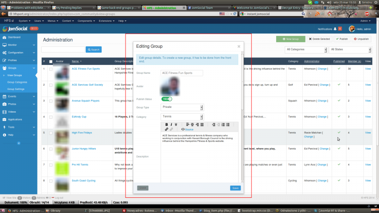Screen dimensions: 379x213
Task: Expand Events in the sidebar
Action: point(18,97)
